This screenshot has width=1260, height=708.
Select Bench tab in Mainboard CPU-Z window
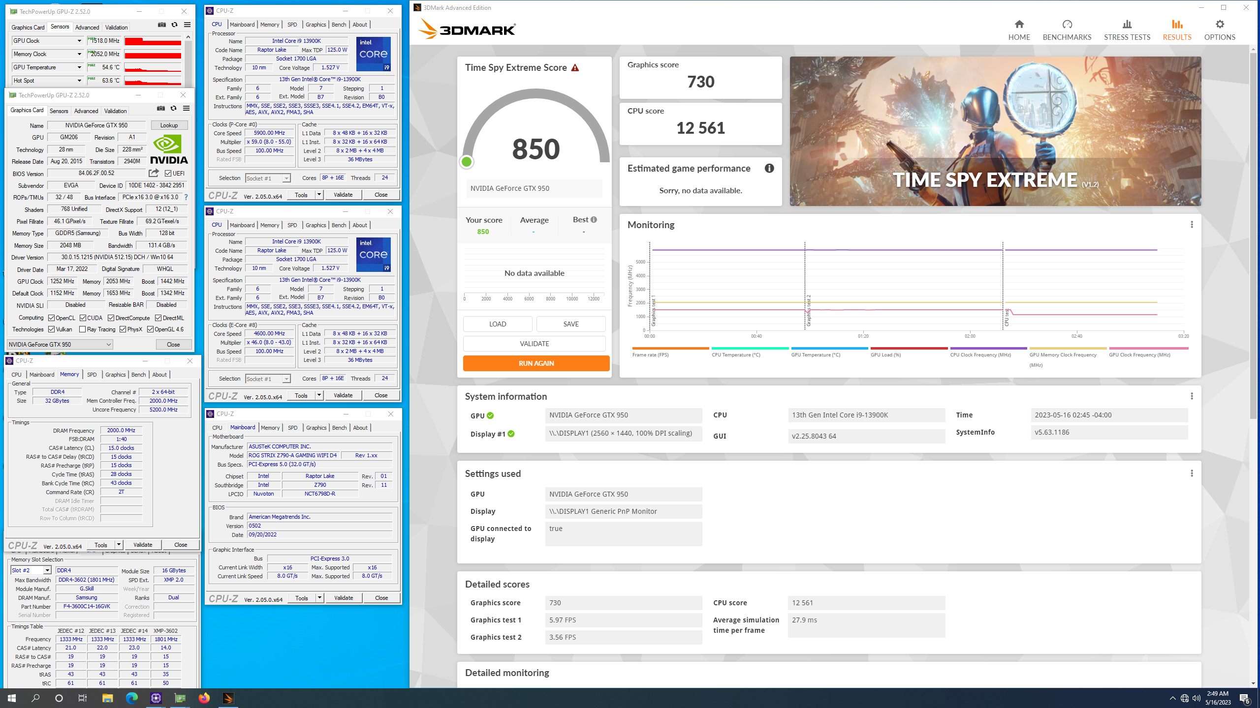pos(339,428)
